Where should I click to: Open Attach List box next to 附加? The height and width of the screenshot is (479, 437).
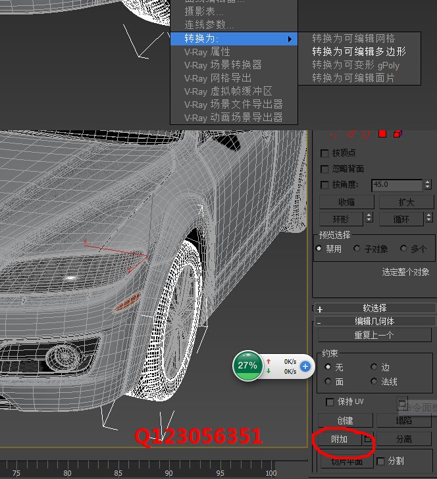368,439
